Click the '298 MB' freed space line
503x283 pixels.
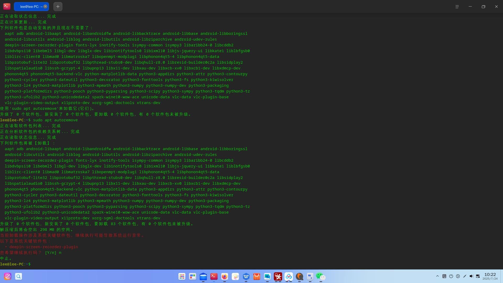coord(37,230)
